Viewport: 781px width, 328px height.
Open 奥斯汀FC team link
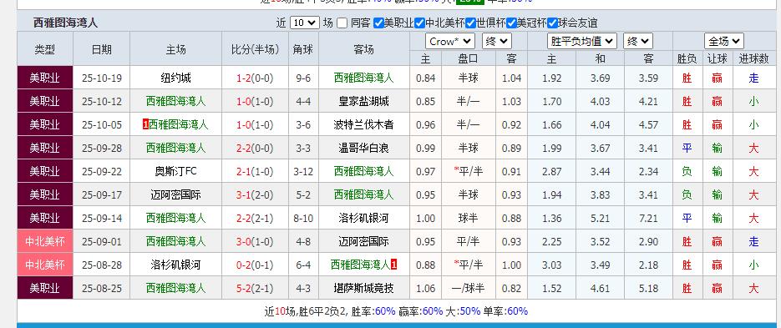pos(175,171)
